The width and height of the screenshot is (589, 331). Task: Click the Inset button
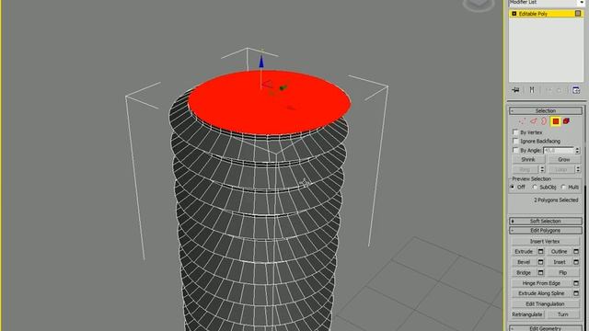coord(559,262)
